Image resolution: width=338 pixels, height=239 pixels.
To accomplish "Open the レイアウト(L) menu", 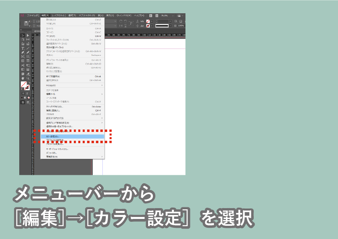I will point(59,16).
